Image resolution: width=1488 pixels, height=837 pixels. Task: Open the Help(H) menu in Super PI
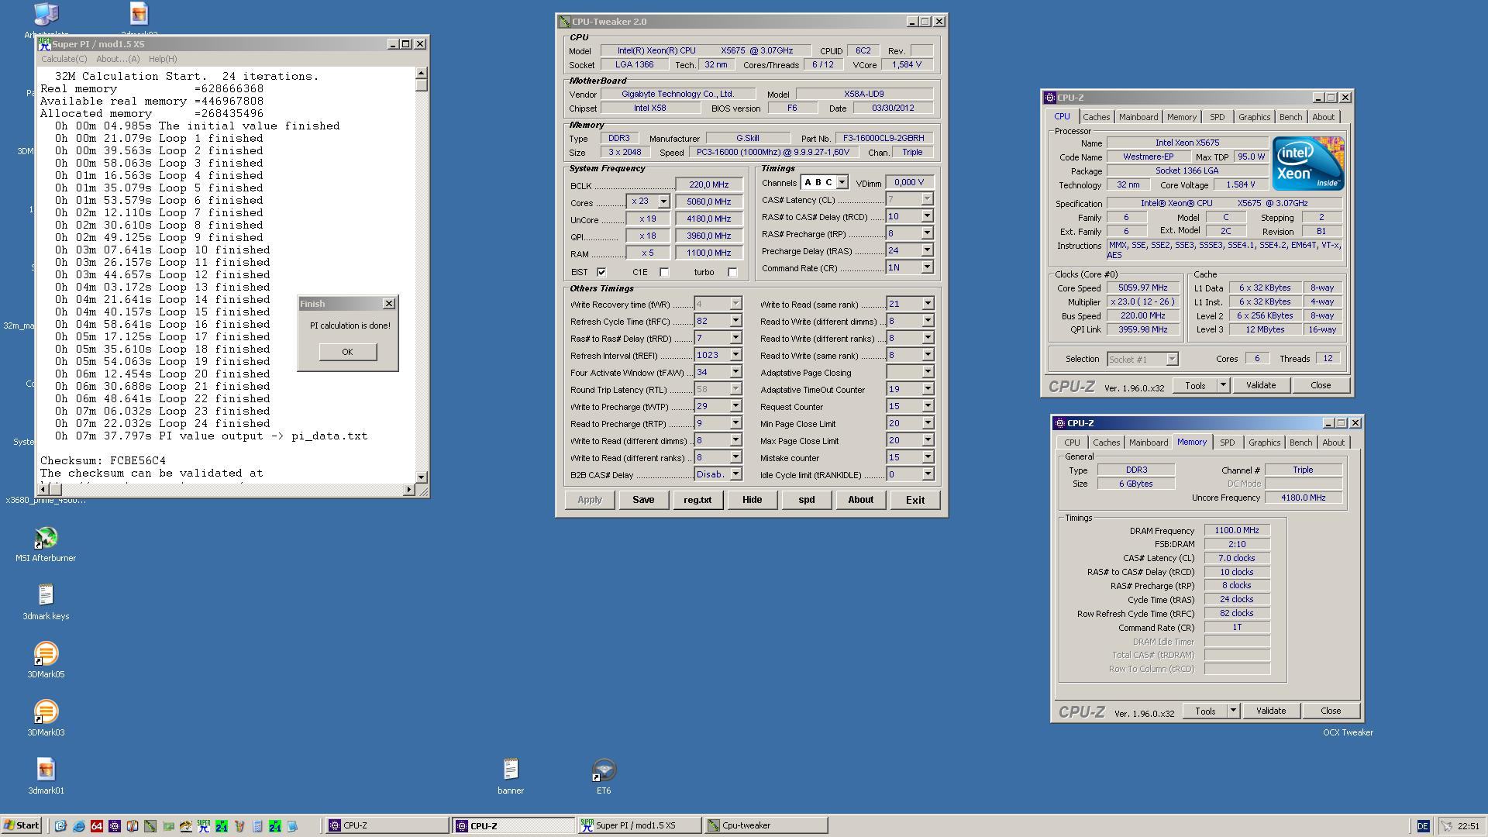click(163, 59)
